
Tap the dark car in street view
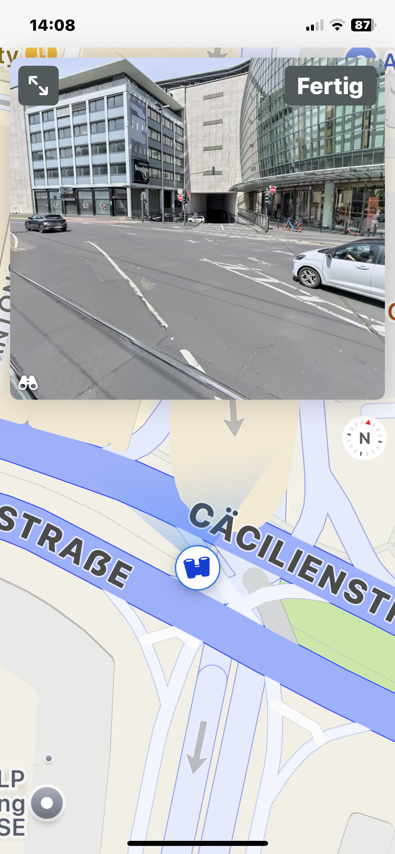[46, 223]
